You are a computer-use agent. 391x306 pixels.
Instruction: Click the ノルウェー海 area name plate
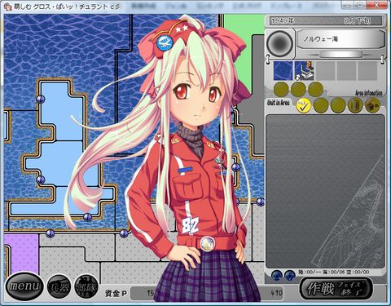click(340, 39)
